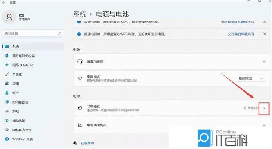The image size is (272, 149).
Task: Click the info icon on 接通电源时 notice
Action: tap(79, 34)
